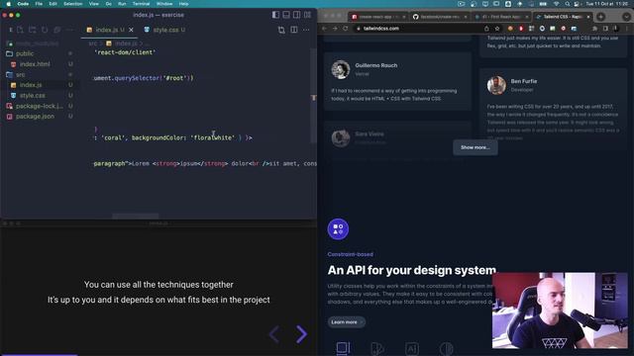Open Spotlight search in menu bar
Screen dimensions: 634x356
point(567,4)
